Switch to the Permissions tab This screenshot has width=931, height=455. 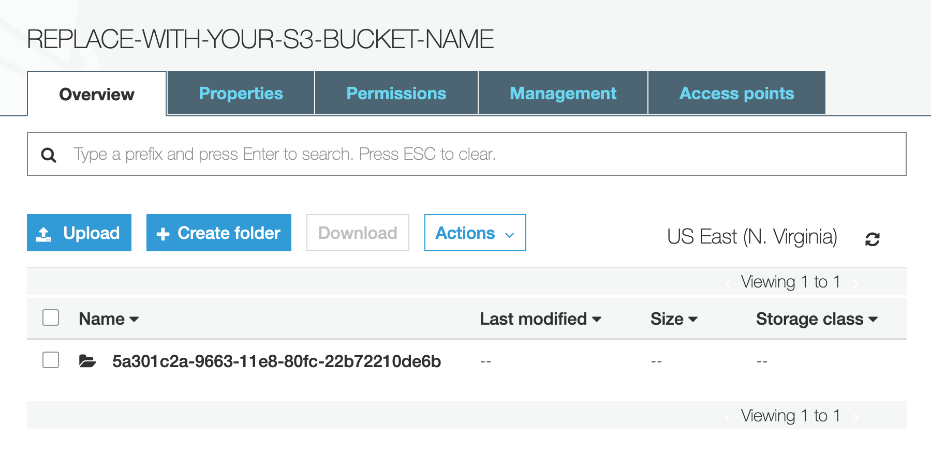point(396,93)
